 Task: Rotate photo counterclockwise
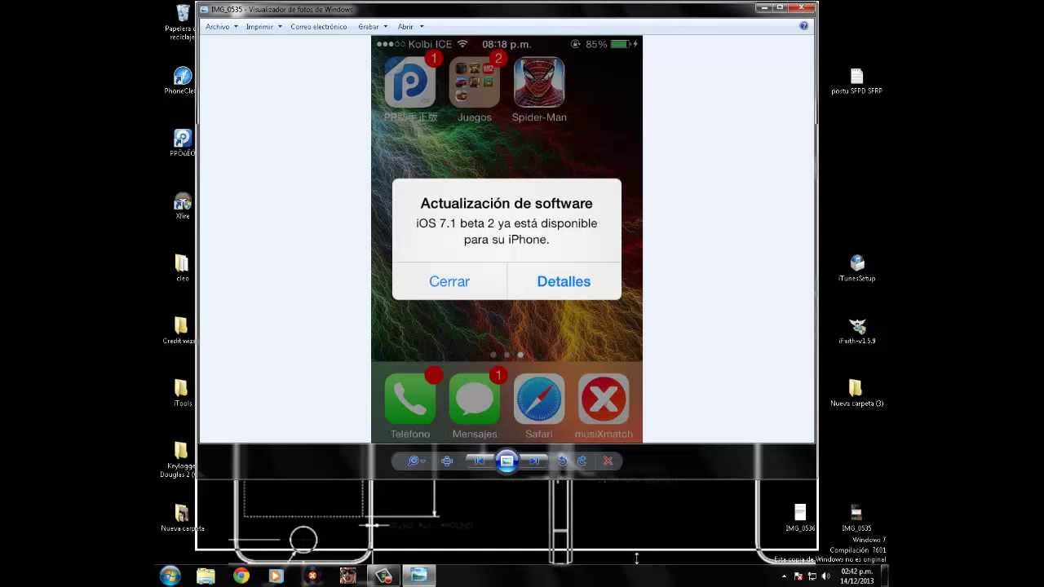(562, 461)
